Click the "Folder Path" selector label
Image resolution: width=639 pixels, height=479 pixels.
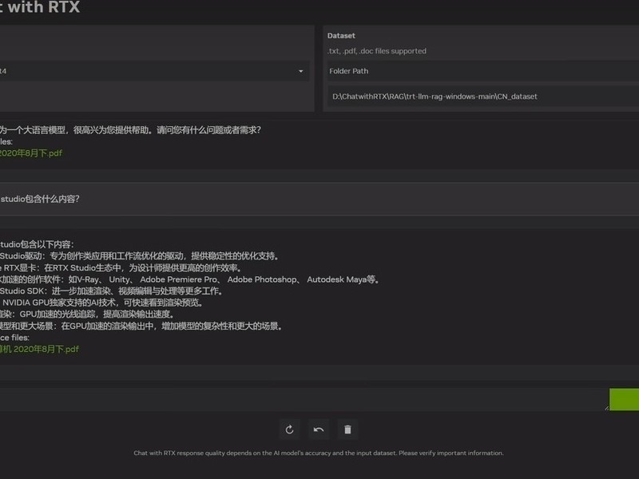coord(349,71)
